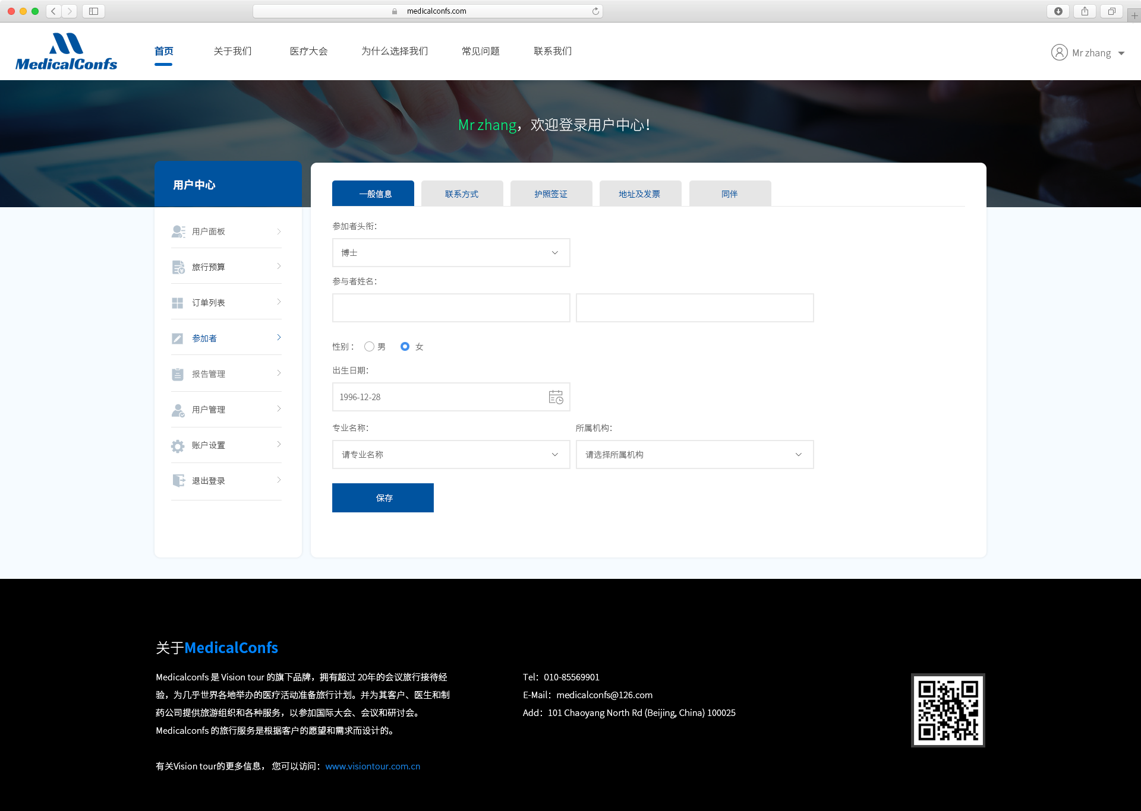Click the 订单列表 sidebar label
The height and width of the screenshot is (811, 1141).
(209, 303)
